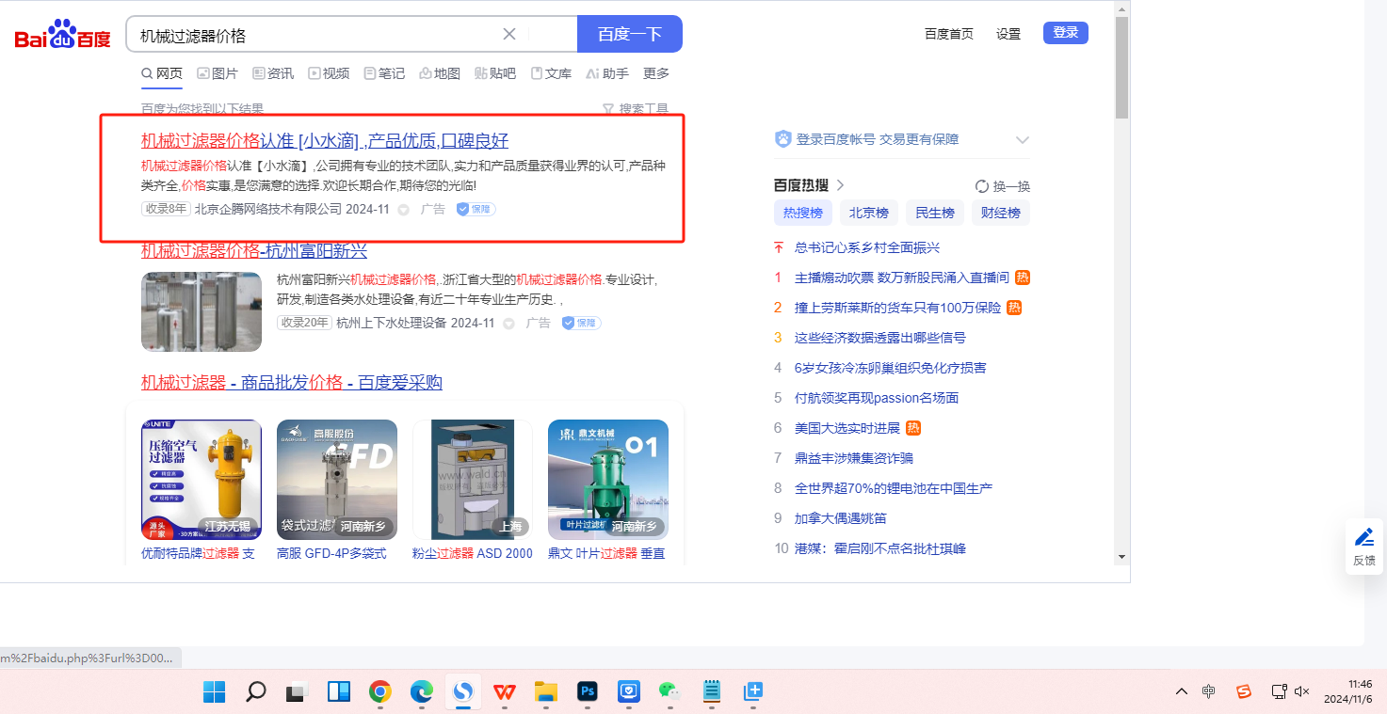Select the 热搜榜 hot search tab
Screen dimensions: 1387x714
[803, 213]
